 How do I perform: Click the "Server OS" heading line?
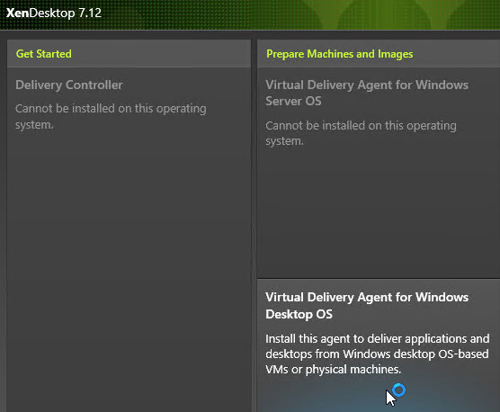[293, 102]
